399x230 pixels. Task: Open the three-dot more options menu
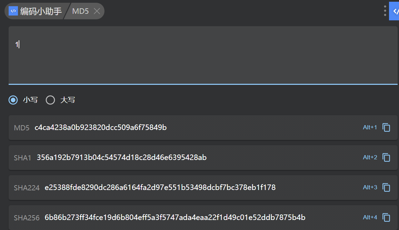point(385,11)
